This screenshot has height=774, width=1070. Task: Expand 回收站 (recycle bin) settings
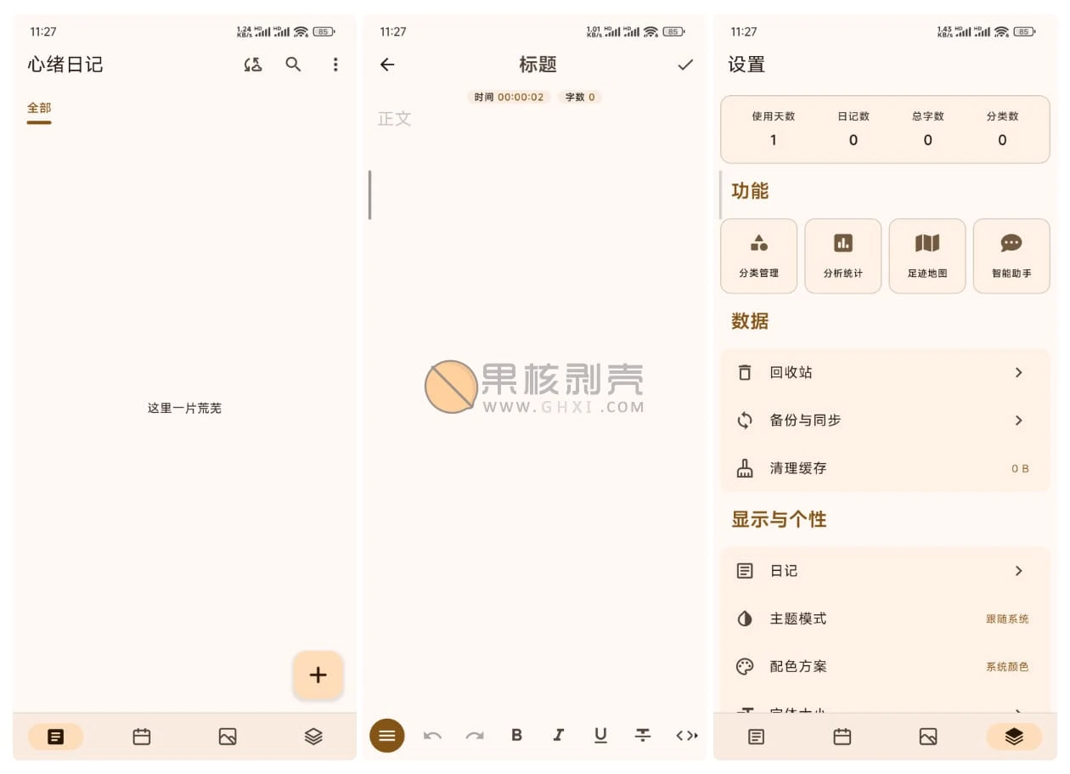tap(886, 372)
